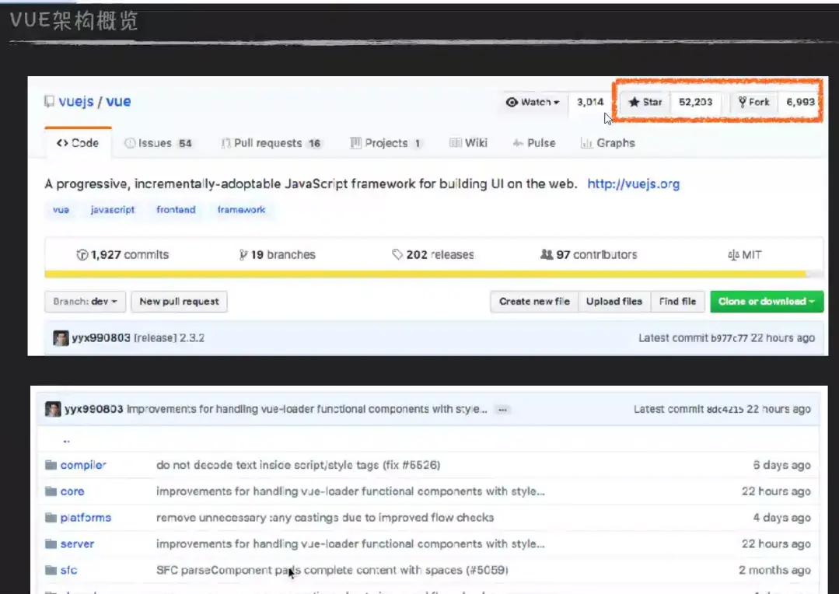839x594 pixels.
Task: Open the Projects tab
Action: click(386, 143)
